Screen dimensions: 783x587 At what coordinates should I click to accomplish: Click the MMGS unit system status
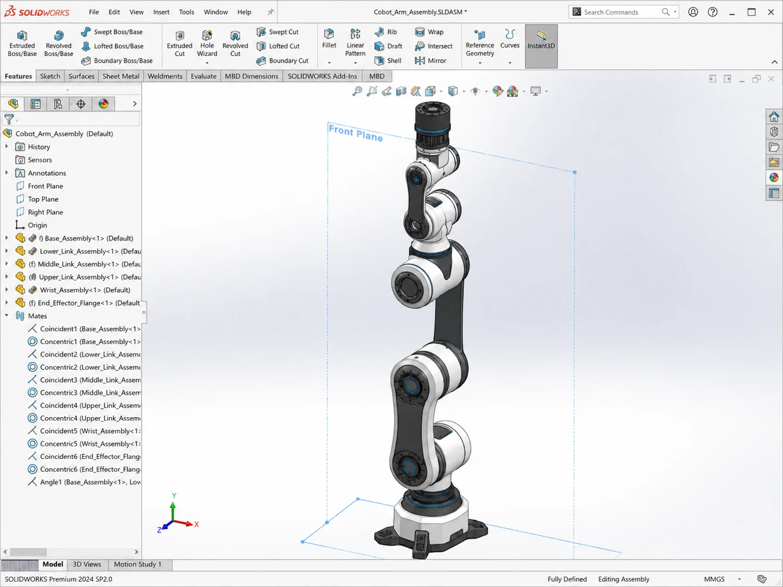click(714, 579)
